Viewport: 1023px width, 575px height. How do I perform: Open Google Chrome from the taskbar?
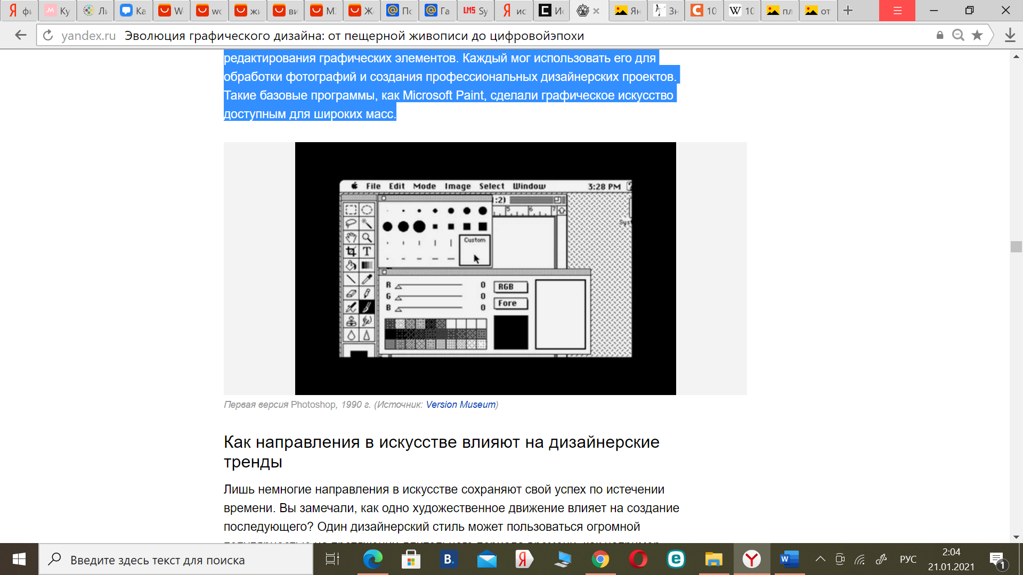tap(600, 559)
